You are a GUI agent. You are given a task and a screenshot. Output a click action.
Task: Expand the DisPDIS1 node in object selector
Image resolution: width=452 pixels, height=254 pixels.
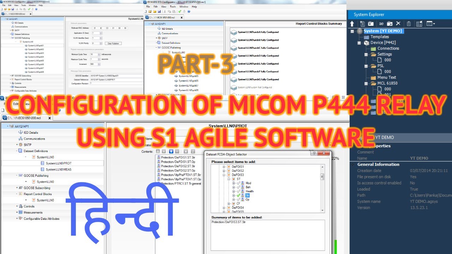[224, 167]
